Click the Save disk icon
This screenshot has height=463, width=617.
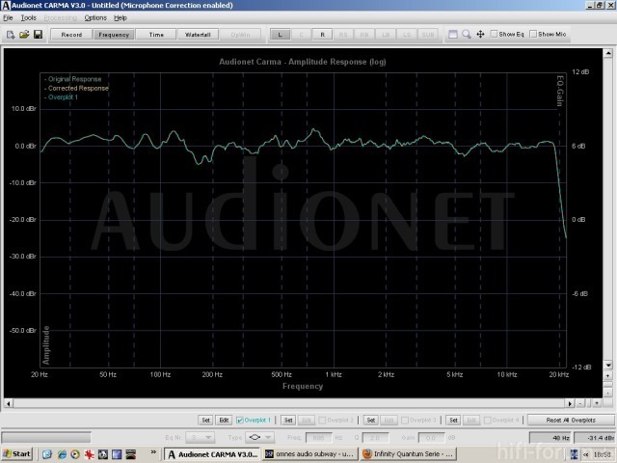38,35
